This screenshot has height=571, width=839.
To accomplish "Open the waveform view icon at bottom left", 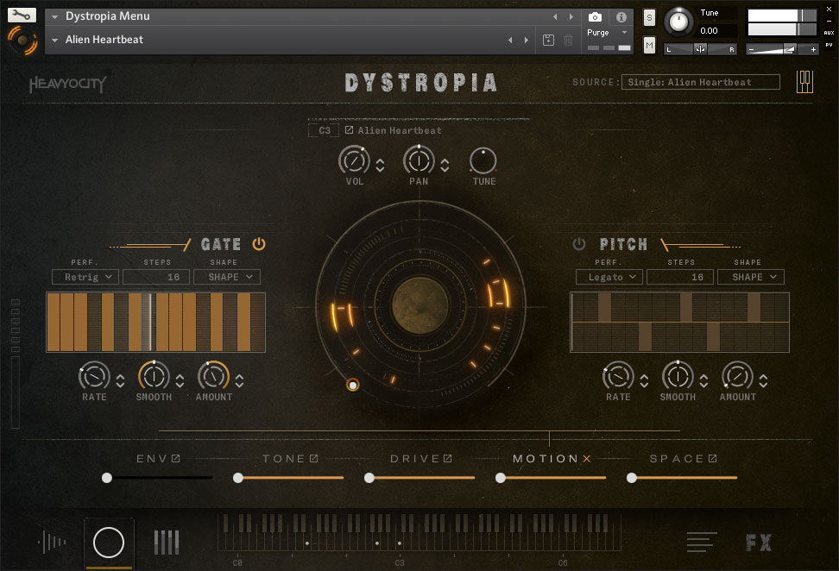I will tap(52, 543).
